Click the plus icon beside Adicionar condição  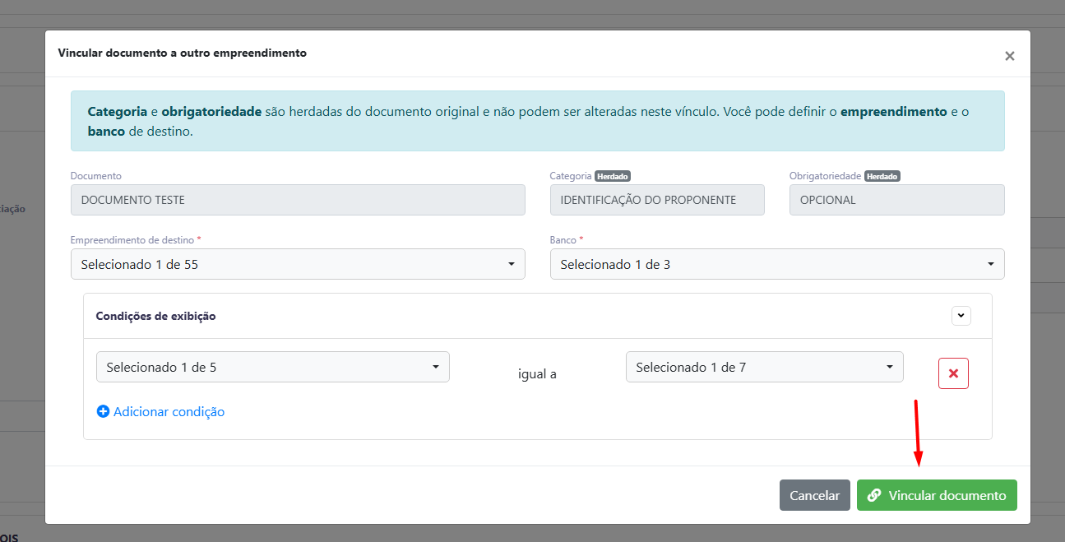[103, 412]
